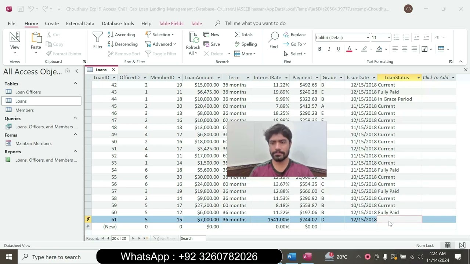Switch to Design View status icon
Viewport: 470px width, 264px height.
click(x=462, y=245)
